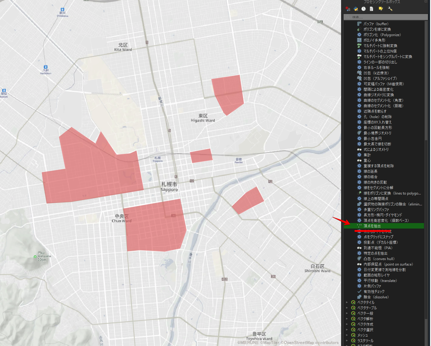
Task: Select 間隔による高密度化 algorithm
Action: [x=378, y=90]
